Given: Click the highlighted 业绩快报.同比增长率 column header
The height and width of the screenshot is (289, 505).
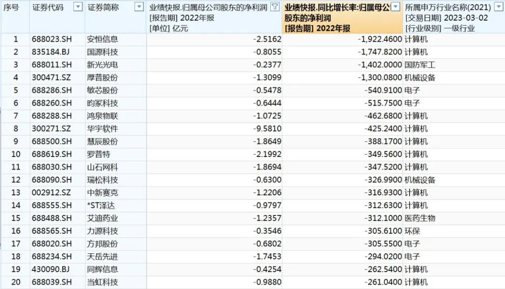Looking at the screenshot, I should (x=337, y=18).
